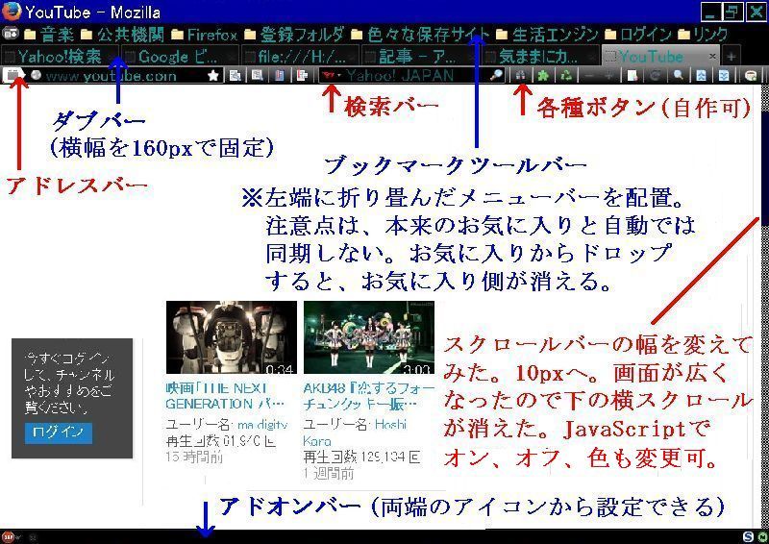Switch to the Google ビ... tab
The height and width of the screenshot is (544, 769).
(180, 57)
